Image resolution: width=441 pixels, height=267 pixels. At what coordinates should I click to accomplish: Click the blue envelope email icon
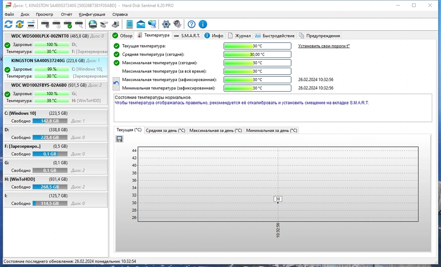(x=141, y=24)
